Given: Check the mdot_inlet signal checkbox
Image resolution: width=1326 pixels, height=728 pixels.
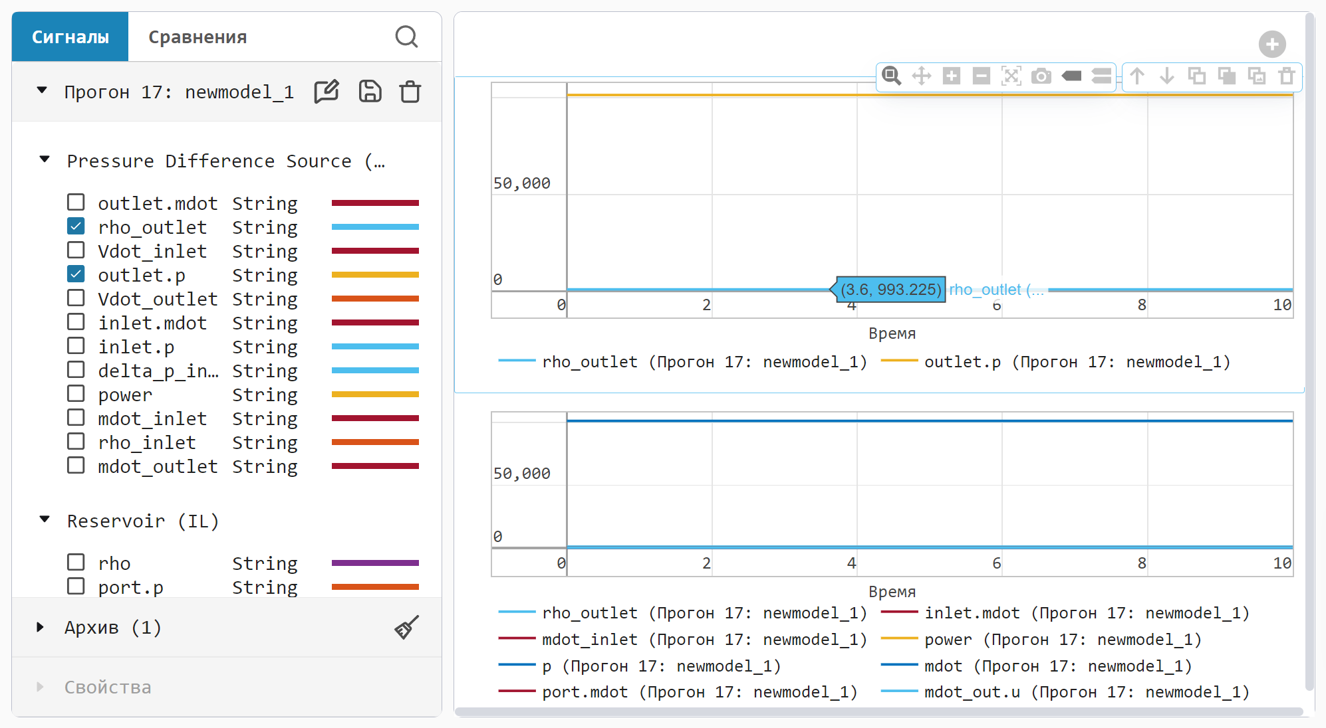Looking at the screenshot, I should click(76, 417).
